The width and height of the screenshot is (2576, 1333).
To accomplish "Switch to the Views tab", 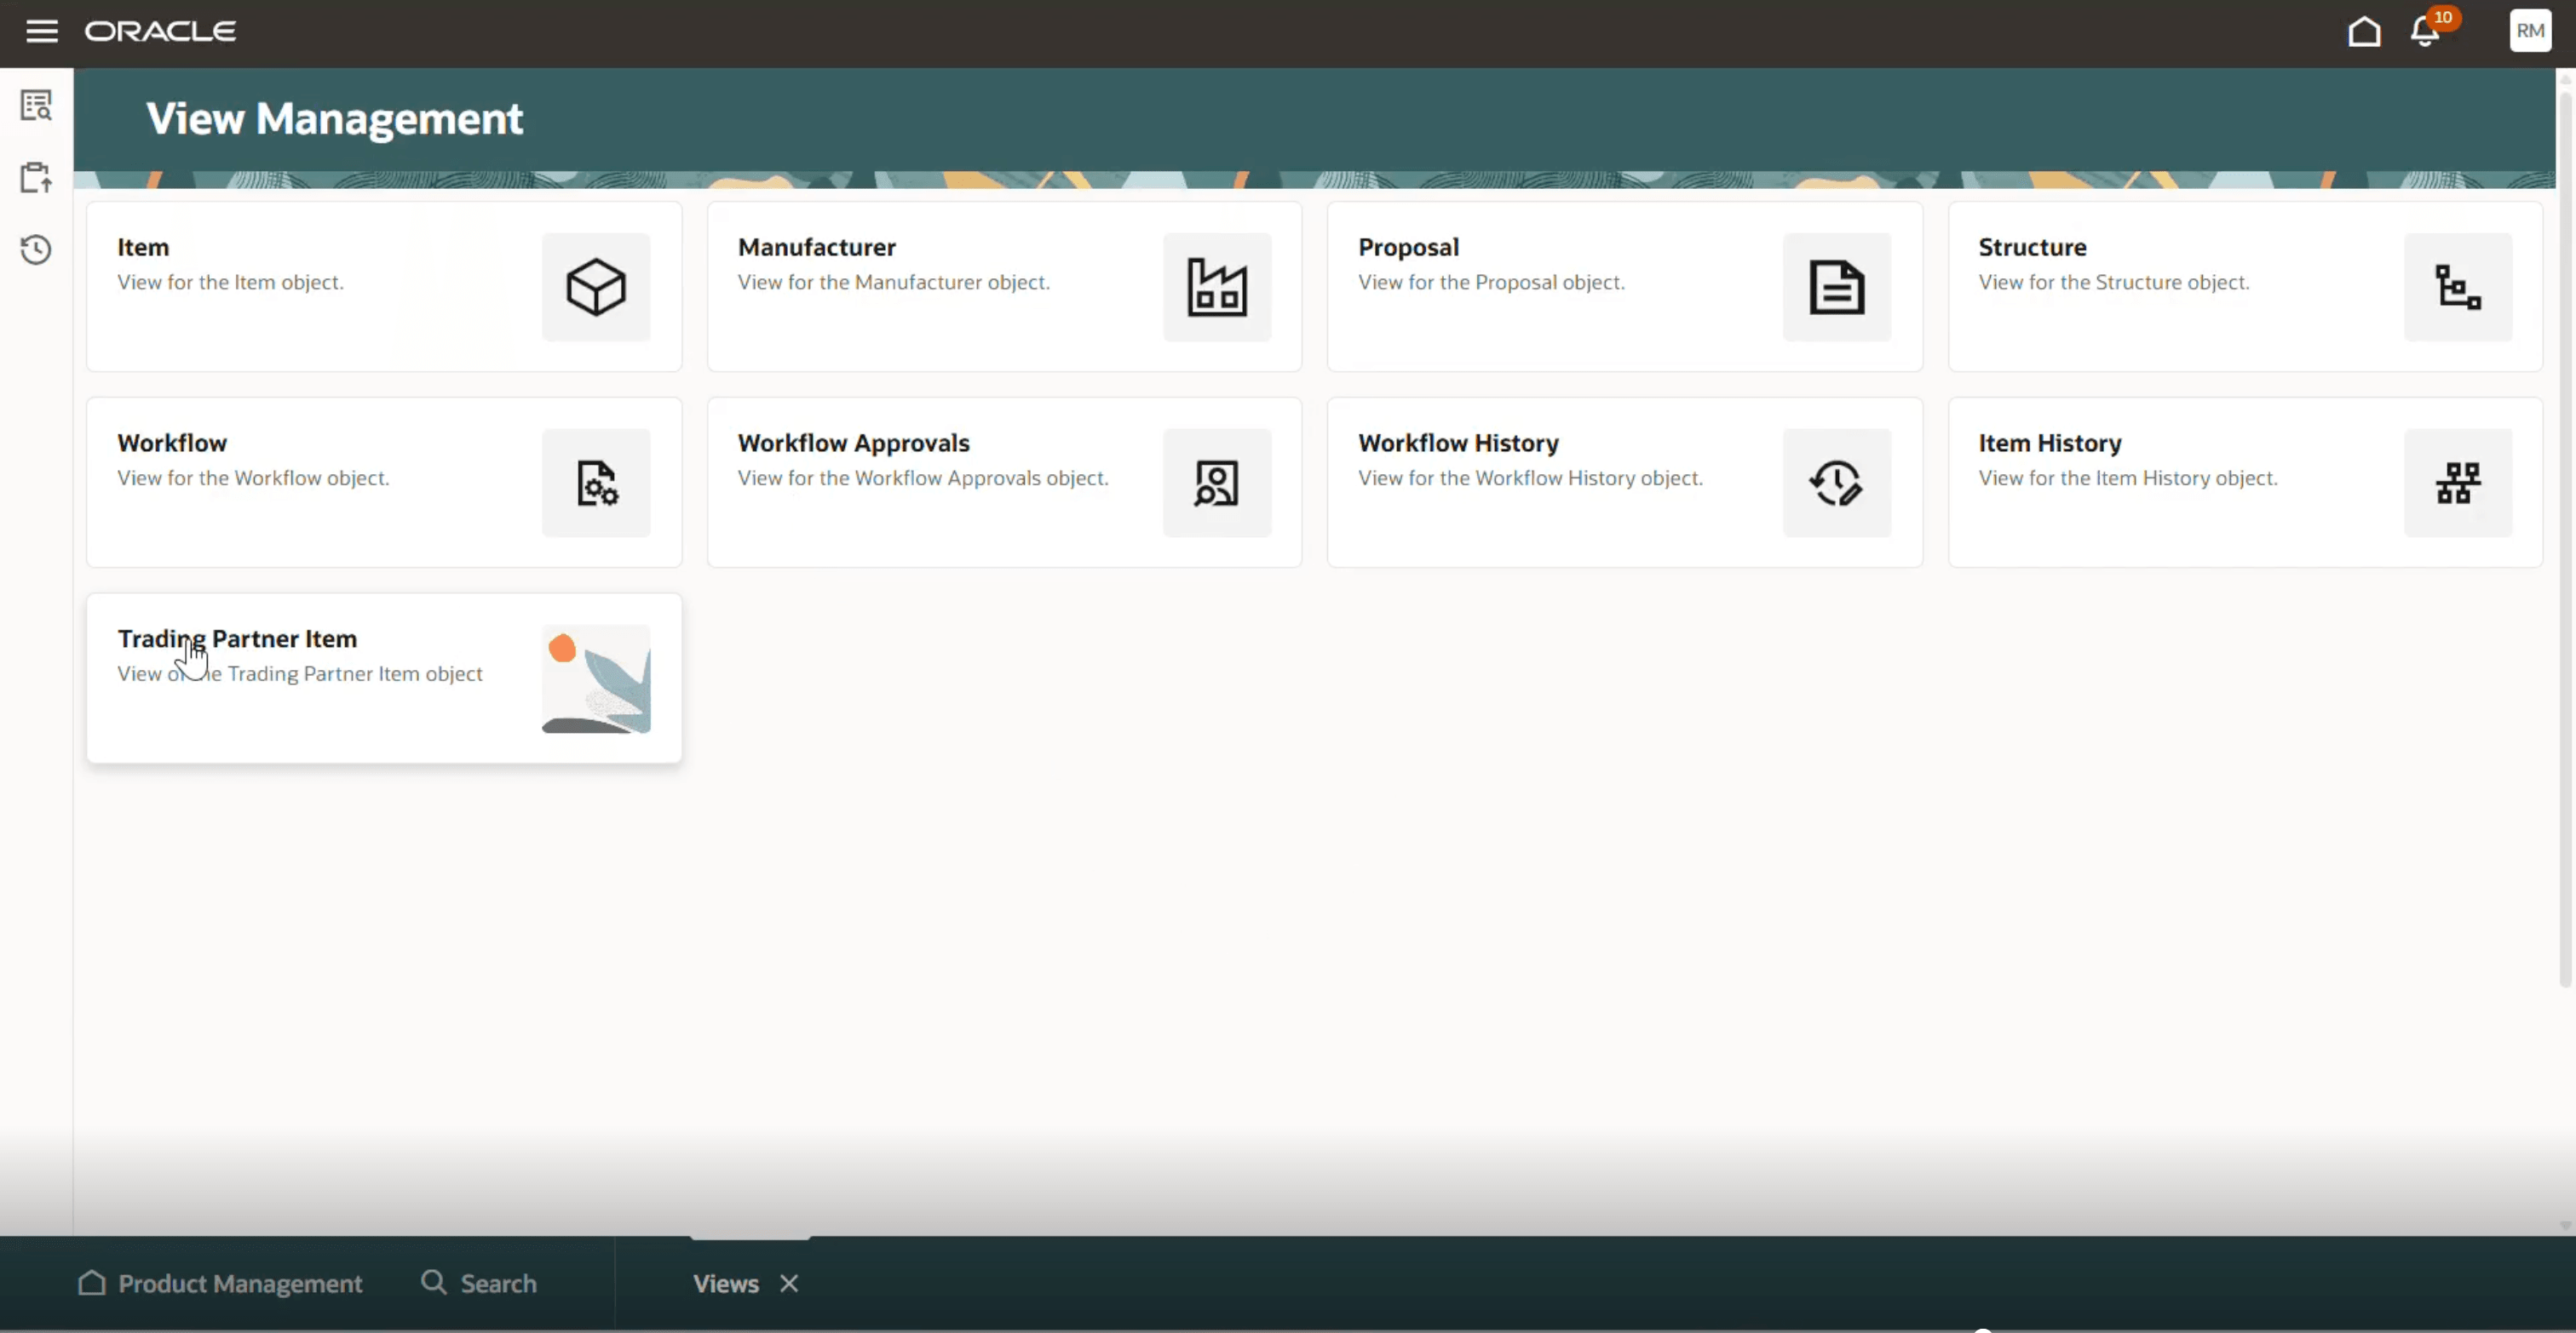I will click(x=725, y=1283).
